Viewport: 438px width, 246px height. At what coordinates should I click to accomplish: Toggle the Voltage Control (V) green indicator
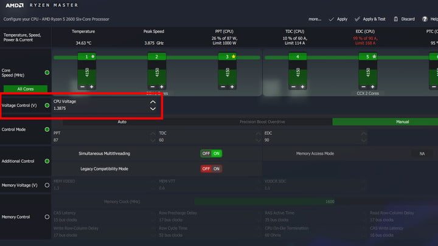(47, 106)
